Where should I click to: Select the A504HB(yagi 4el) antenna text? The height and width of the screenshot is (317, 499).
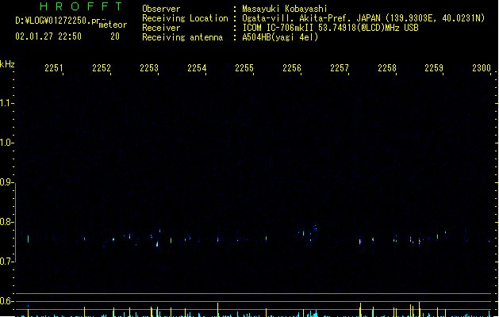[x=280, y=37]
